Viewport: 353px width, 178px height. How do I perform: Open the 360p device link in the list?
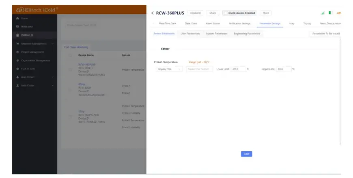point(81,111)
